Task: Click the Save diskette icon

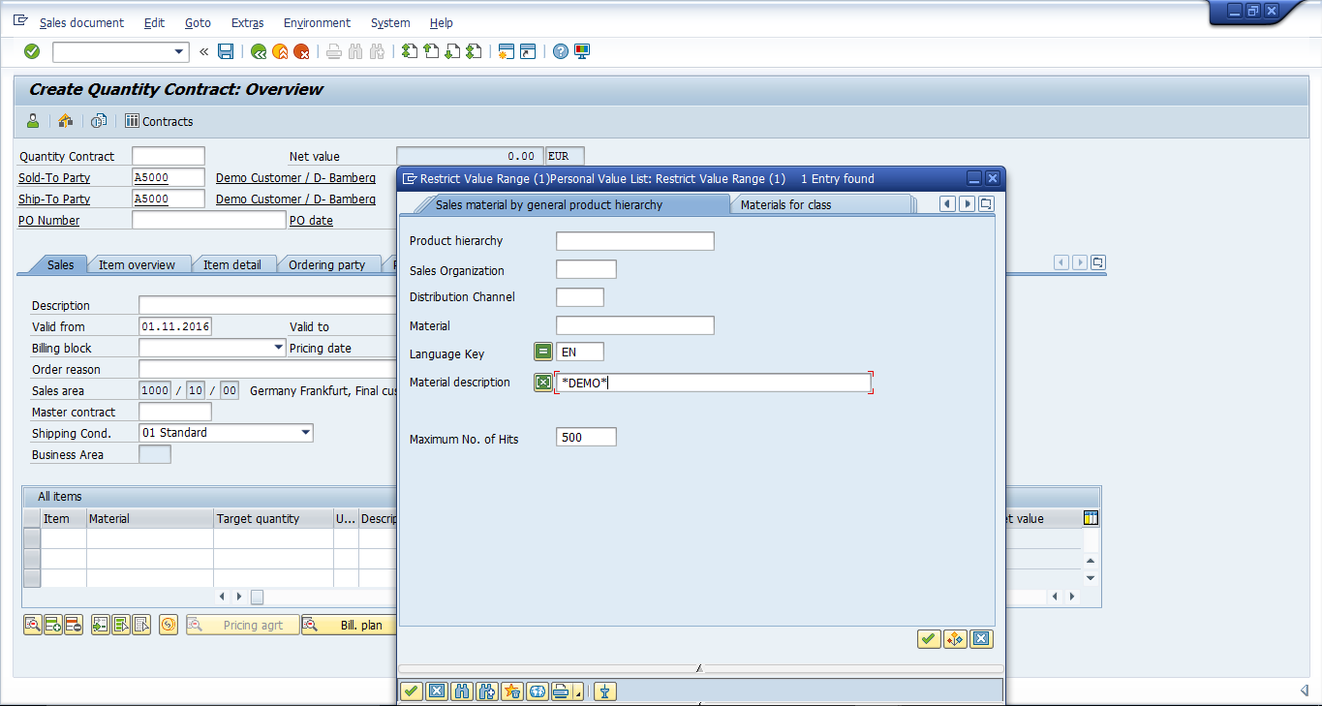Action: 226,51
